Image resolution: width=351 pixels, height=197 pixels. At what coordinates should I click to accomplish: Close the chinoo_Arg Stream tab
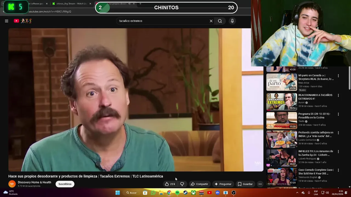click(90, 4)
